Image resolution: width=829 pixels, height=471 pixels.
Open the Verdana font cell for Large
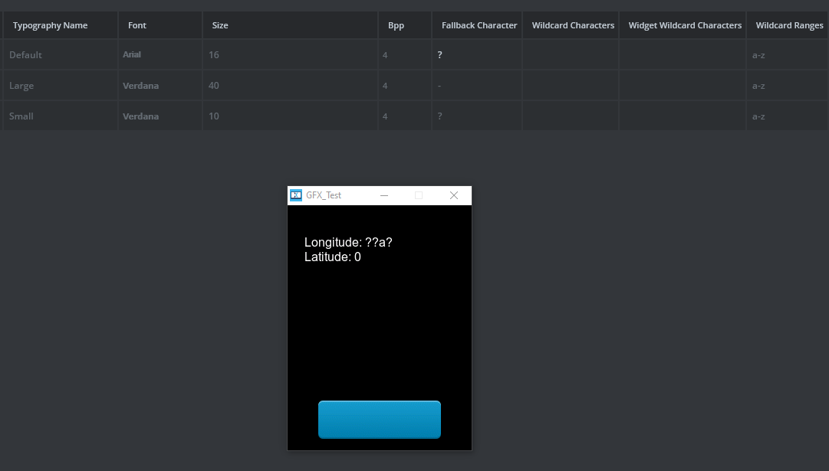160,86
